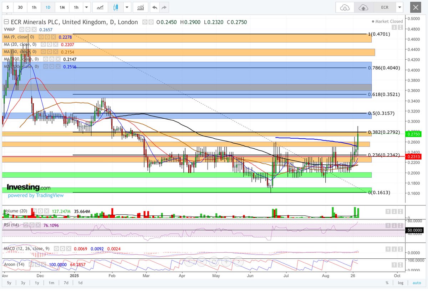Open MACD settings gear
The image size is (428, 298).
point(62,249)
